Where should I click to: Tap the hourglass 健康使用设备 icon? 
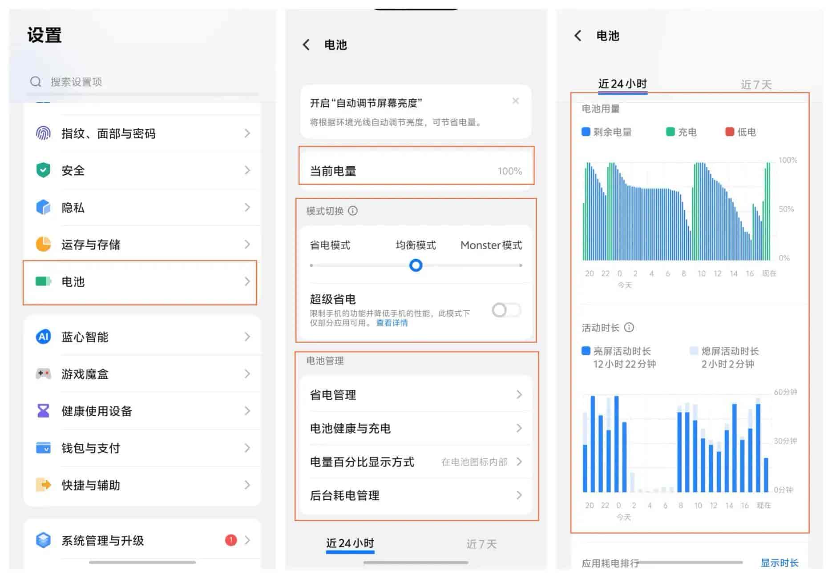click(x=43, y=411)
